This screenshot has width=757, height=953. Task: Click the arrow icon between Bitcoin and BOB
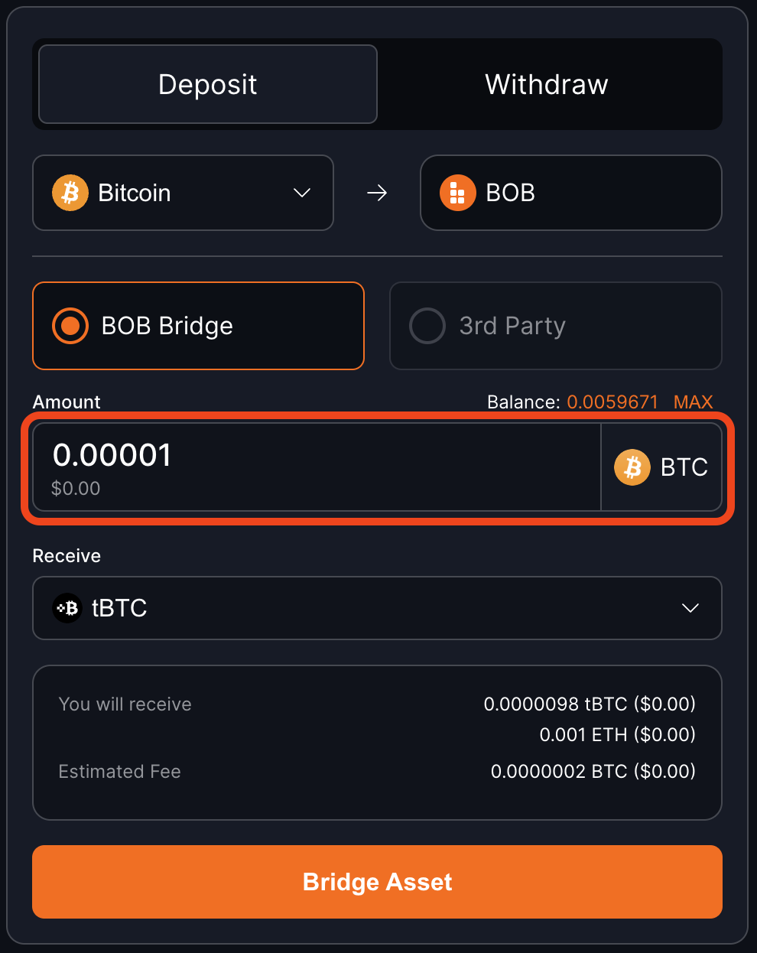click(376, 193)
